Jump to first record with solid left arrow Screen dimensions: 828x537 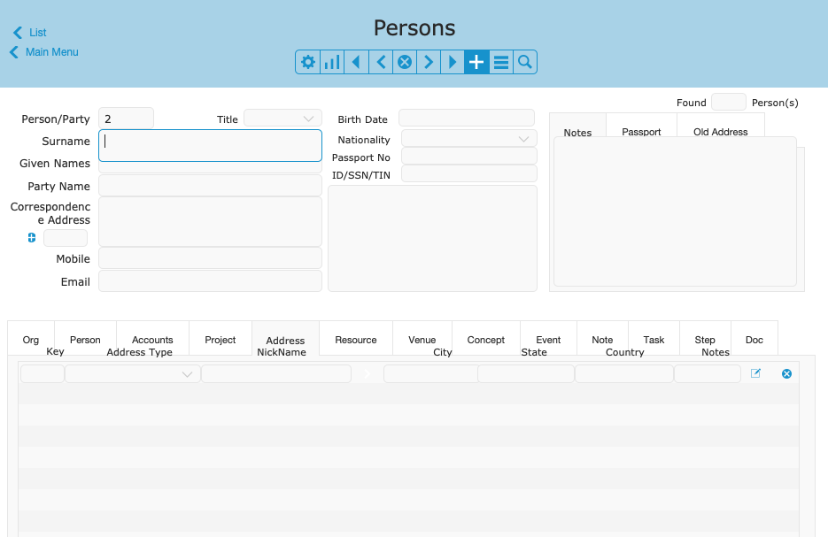356,62
